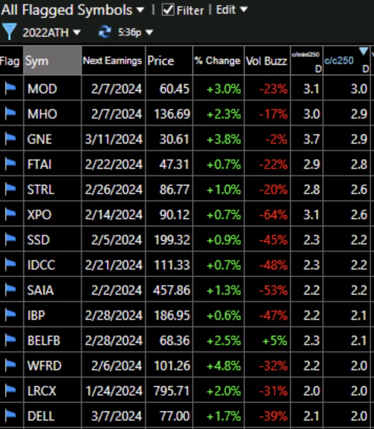Click the flag icon next to IDCC
This screenshot has height=429, width=374.
(11, 264)
